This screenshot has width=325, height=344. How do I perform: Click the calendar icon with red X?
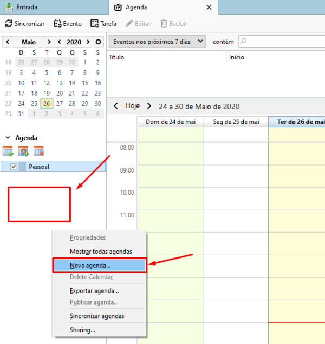38,151
